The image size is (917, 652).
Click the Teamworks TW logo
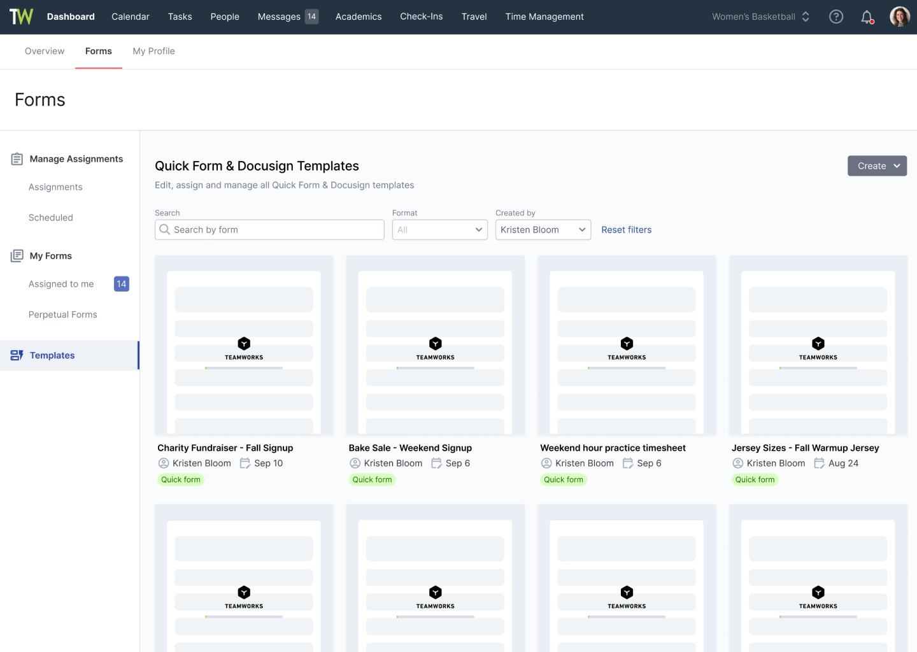[x=21, y=17]
